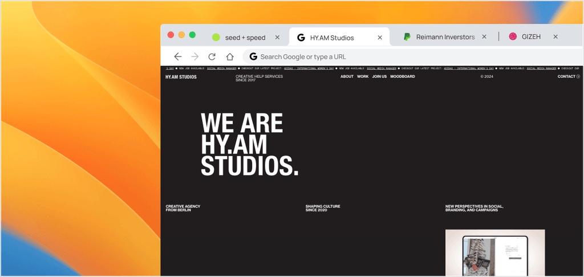The width and height of the screenshot is (584, 277).
Task: Click the Google icon in the address bar
Action: (253, 56)
